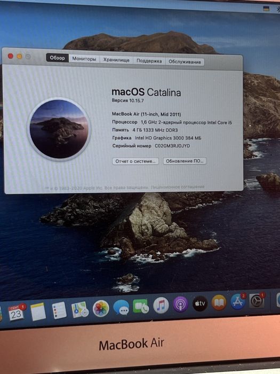
Task: Click the serial number C02GM3RJDJYD
Action: click(x=172, y=146)
